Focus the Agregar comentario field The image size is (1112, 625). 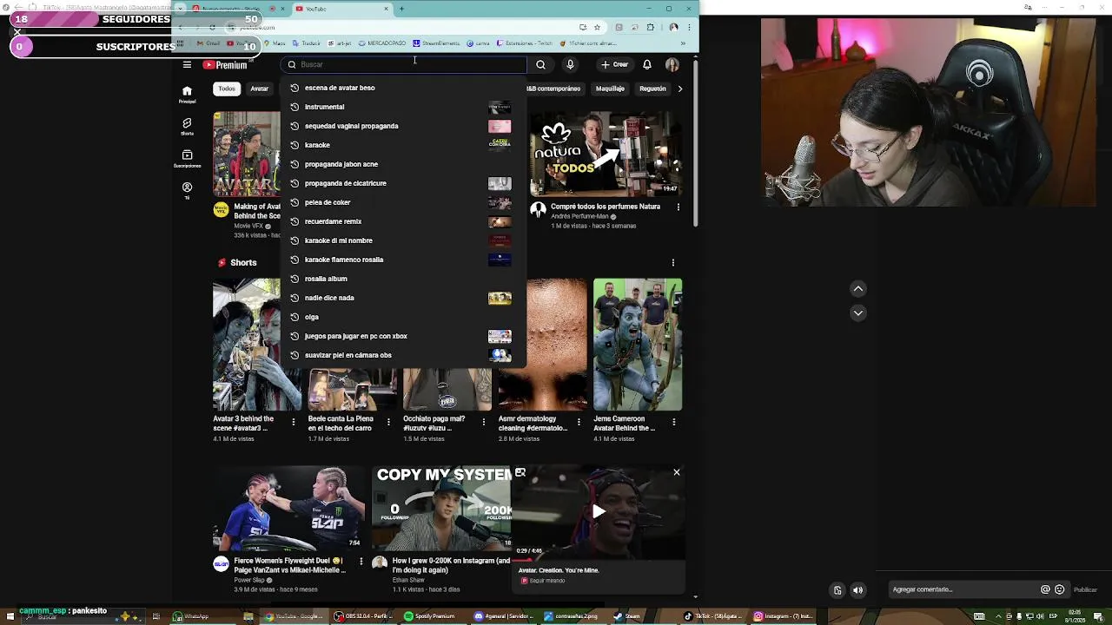point(964,589)
